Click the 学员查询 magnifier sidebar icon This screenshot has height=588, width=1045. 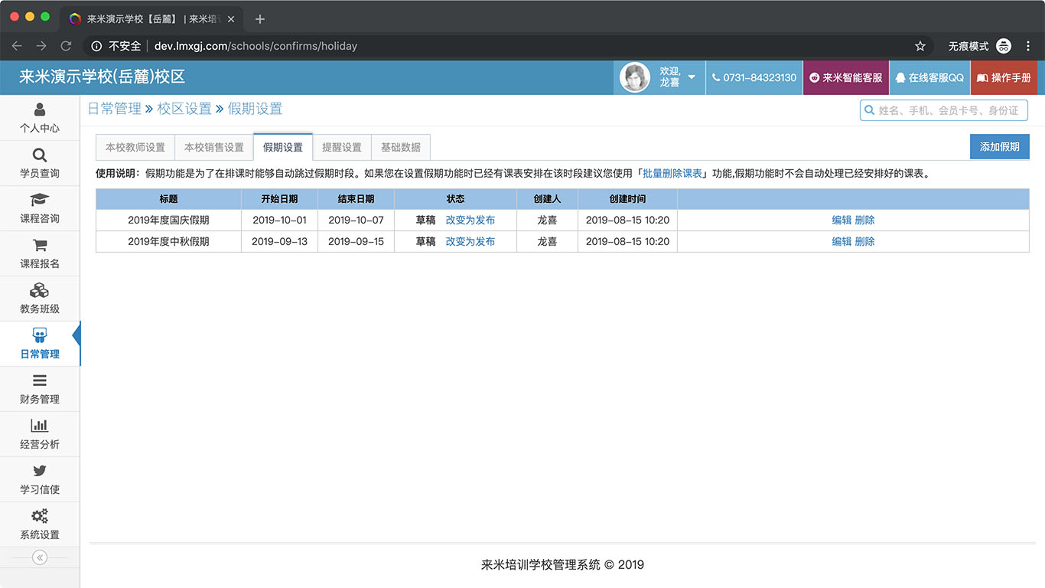(x=40, y=155)
